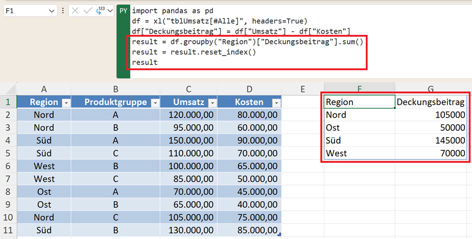Select the cell with value 145000
The height and width of the screenshot is (239, 472).
[x=432, y=140]
